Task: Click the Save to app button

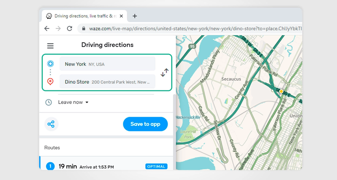Action: tap(145, 124)
